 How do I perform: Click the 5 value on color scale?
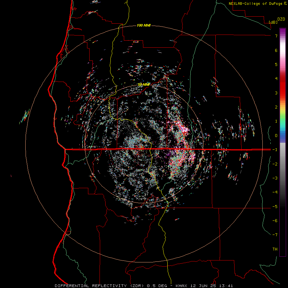click(x=276, y=64)
